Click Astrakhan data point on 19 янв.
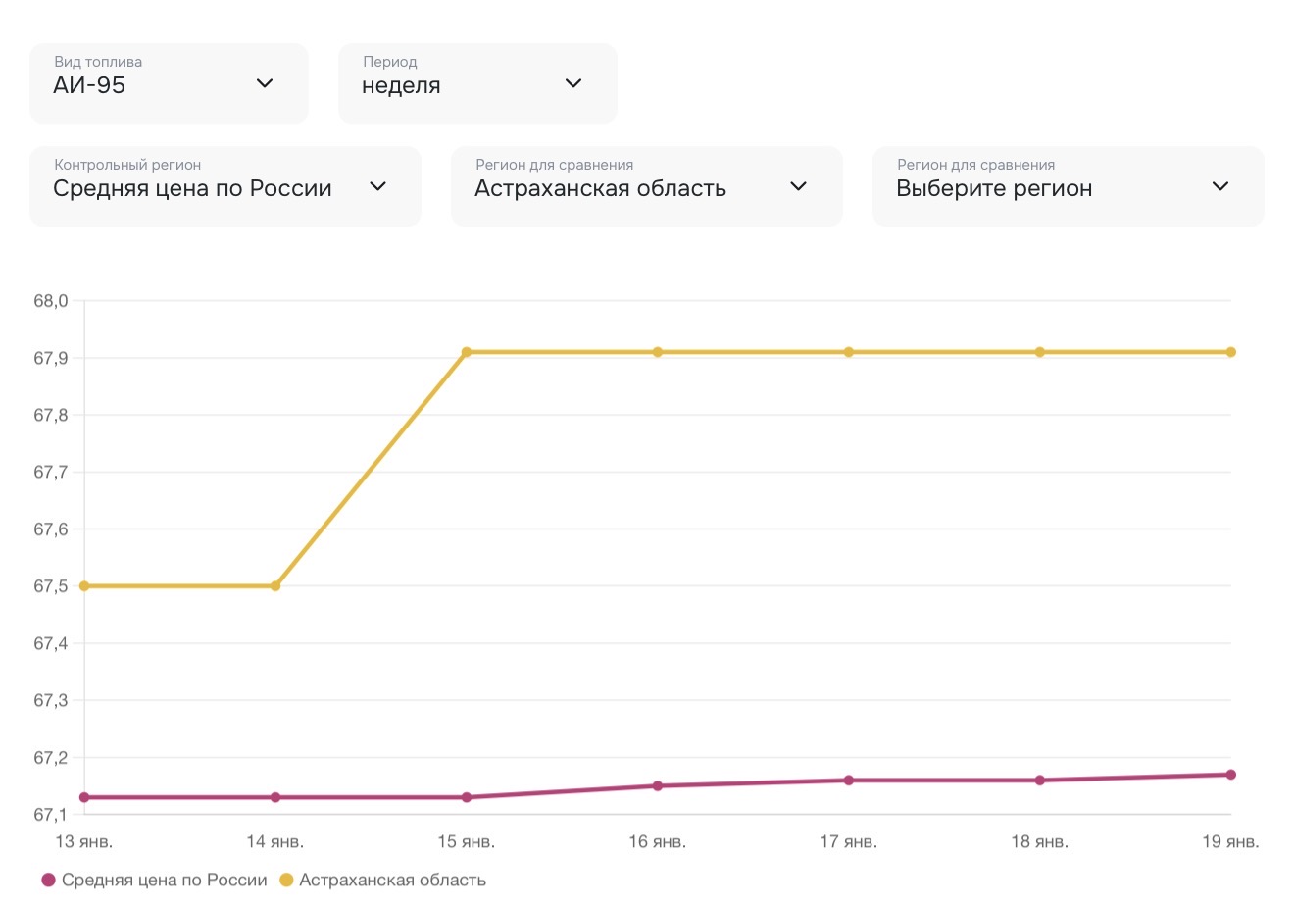 pos(1230,352)
